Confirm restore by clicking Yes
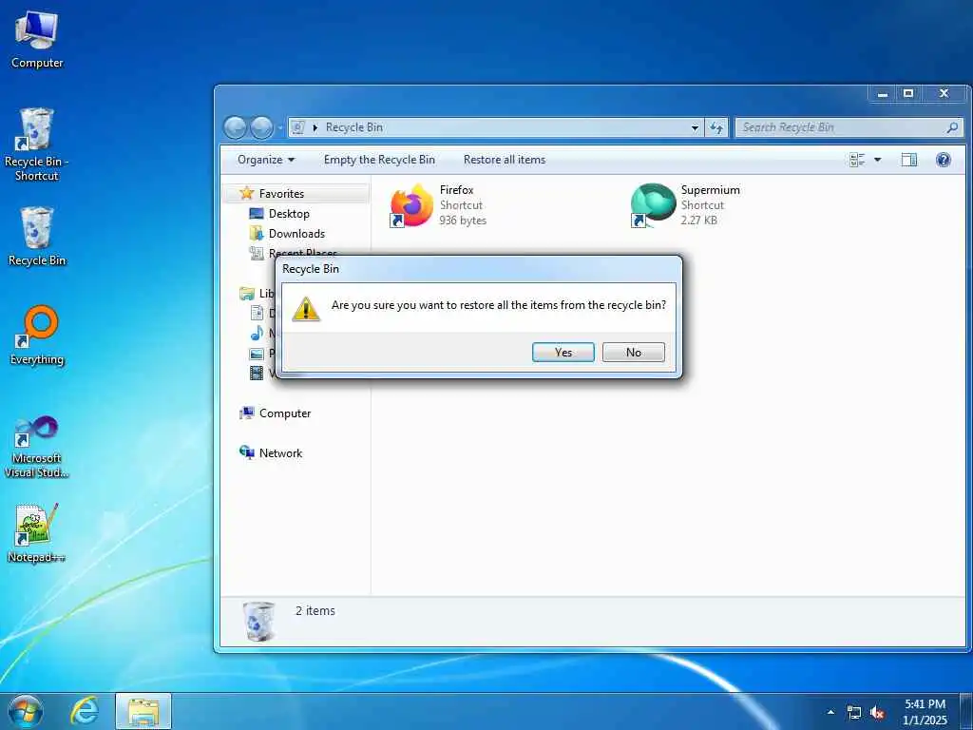Viewport: 973px width, 730px height. coord(563,352)
